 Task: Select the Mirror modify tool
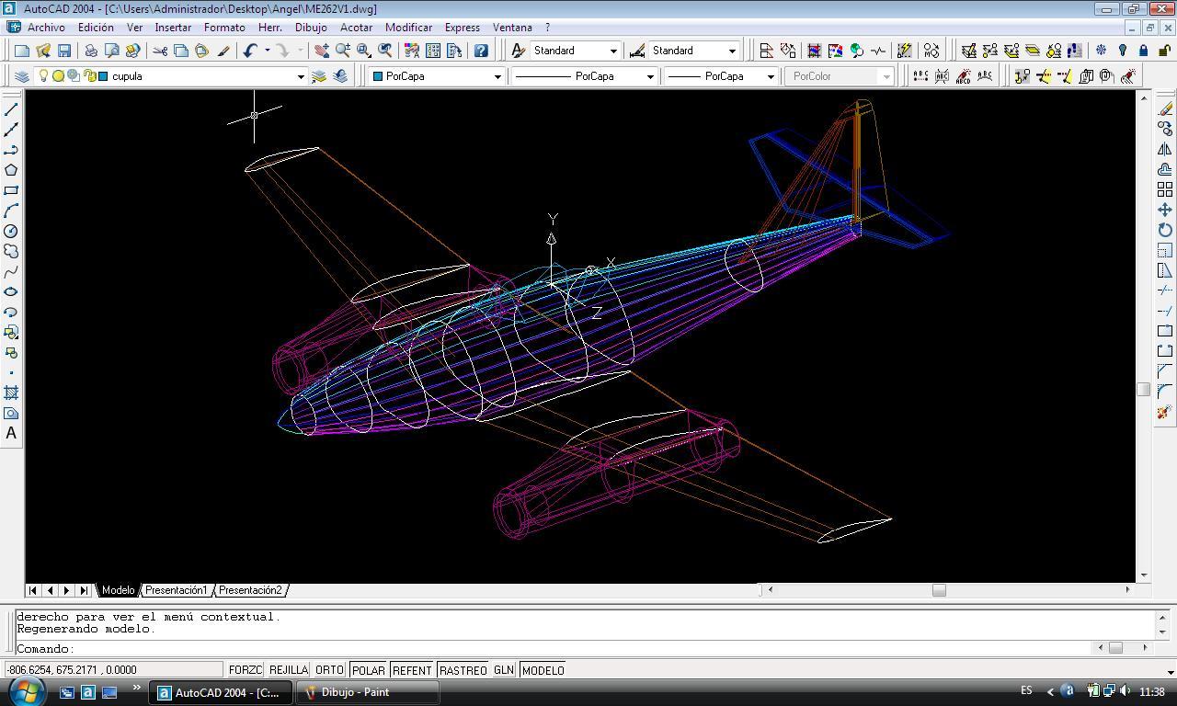point(1164,150)
